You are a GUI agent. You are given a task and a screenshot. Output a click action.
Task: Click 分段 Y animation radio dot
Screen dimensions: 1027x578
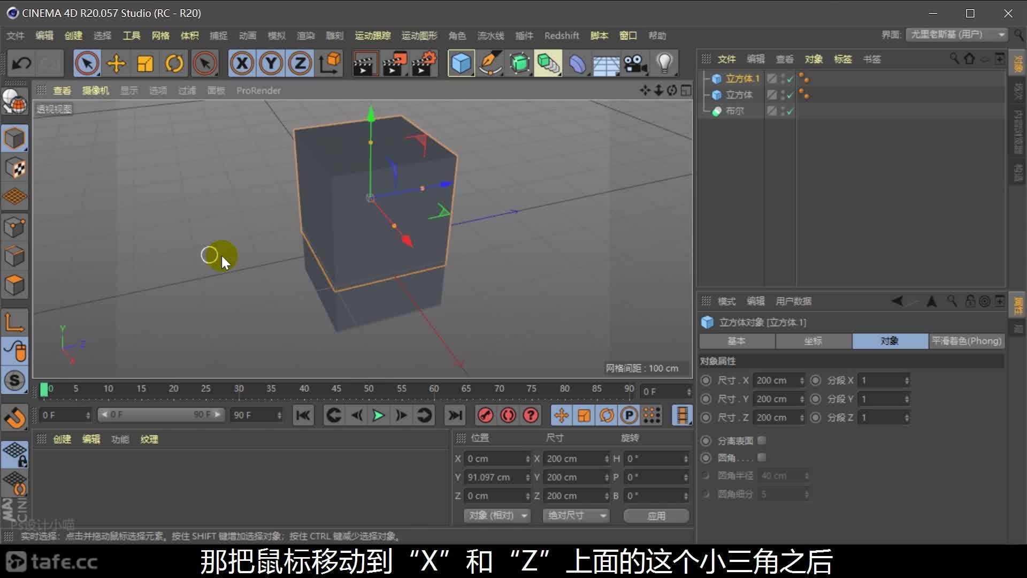click(x=816, y=399)
